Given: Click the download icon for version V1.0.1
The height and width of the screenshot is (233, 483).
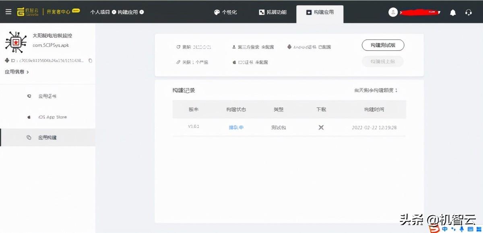Looking at the screenshot, I should click(321, 127).
